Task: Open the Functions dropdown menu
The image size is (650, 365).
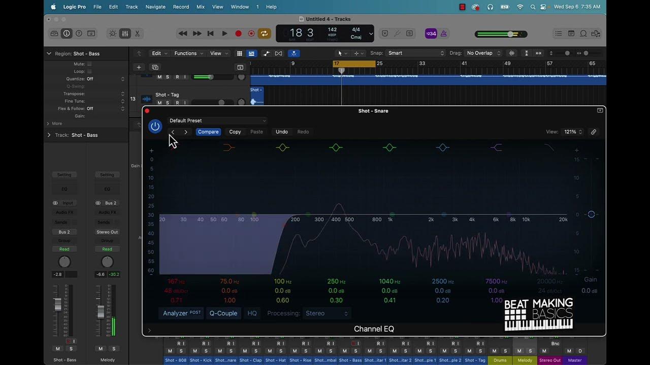Action: click(188, 53)
